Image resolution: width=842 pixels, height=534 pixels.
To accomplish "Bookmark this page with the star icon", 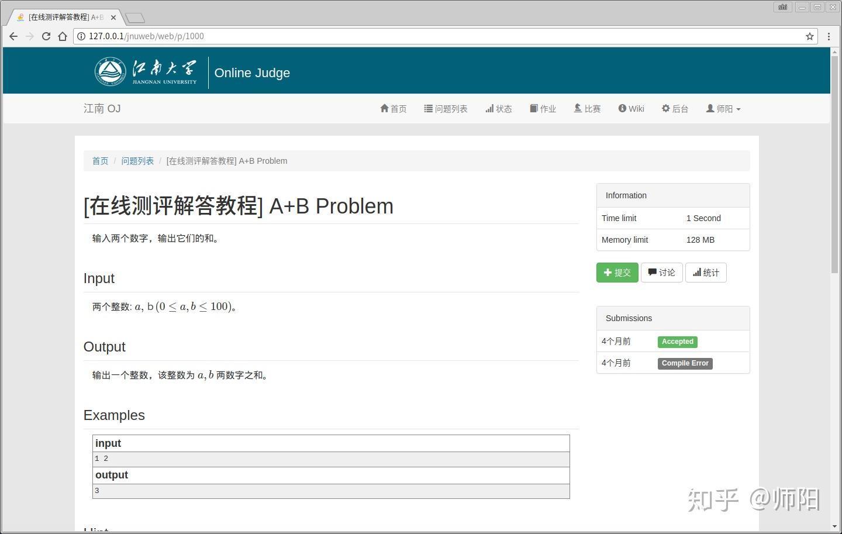I will [x=810, y=36].
